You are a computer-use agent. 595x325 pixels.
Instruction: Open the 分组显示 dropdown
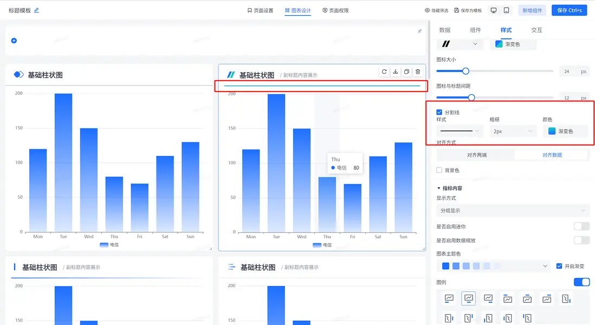point(513,210)
